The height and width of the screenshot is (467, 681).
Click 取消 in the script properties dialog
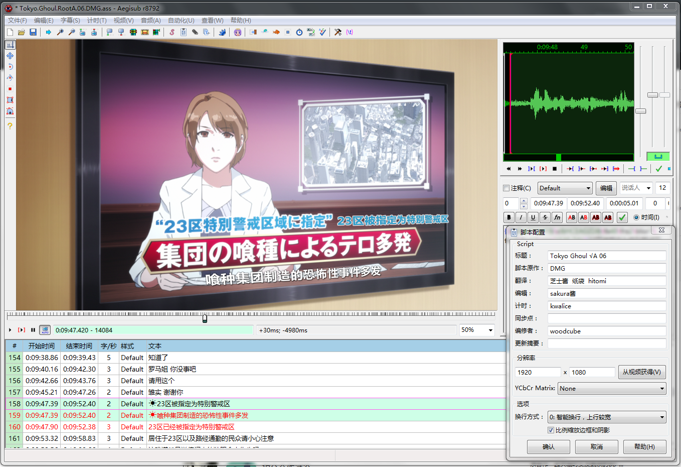(597, 447)
